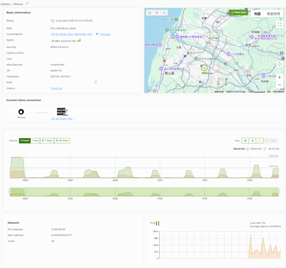Click the map locate target icon

click(x=157, y=12)
